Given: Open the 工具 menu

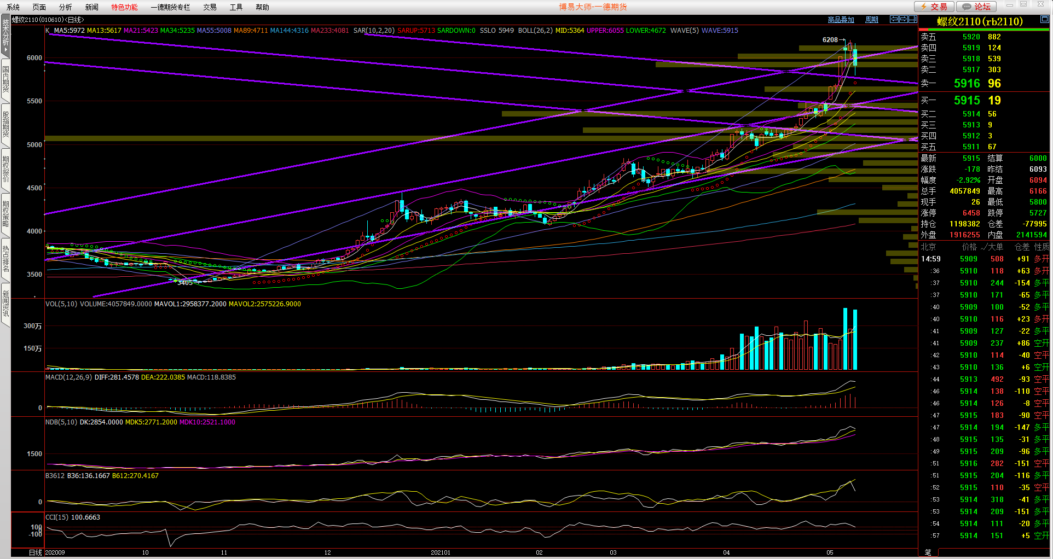Looking at the screenshot, I should [x=236, y=7].
